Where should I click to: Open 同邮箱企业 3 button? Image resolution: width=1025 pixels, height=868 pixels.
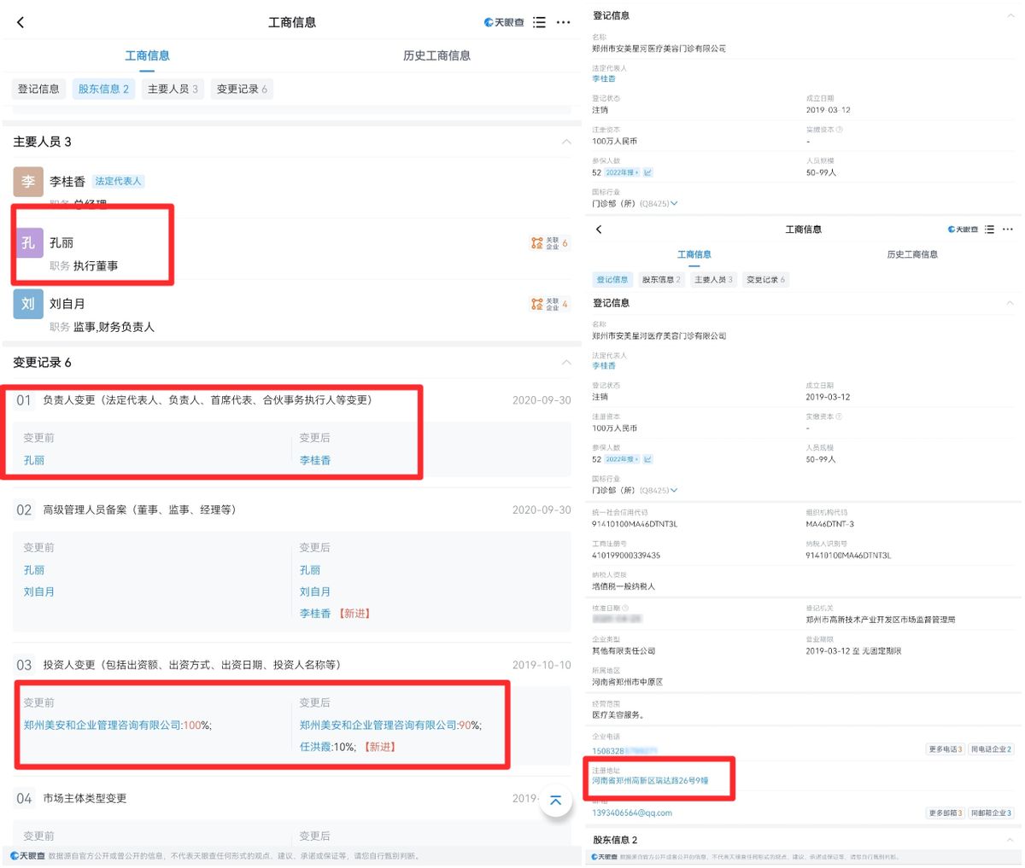click(x=991, y=813)
